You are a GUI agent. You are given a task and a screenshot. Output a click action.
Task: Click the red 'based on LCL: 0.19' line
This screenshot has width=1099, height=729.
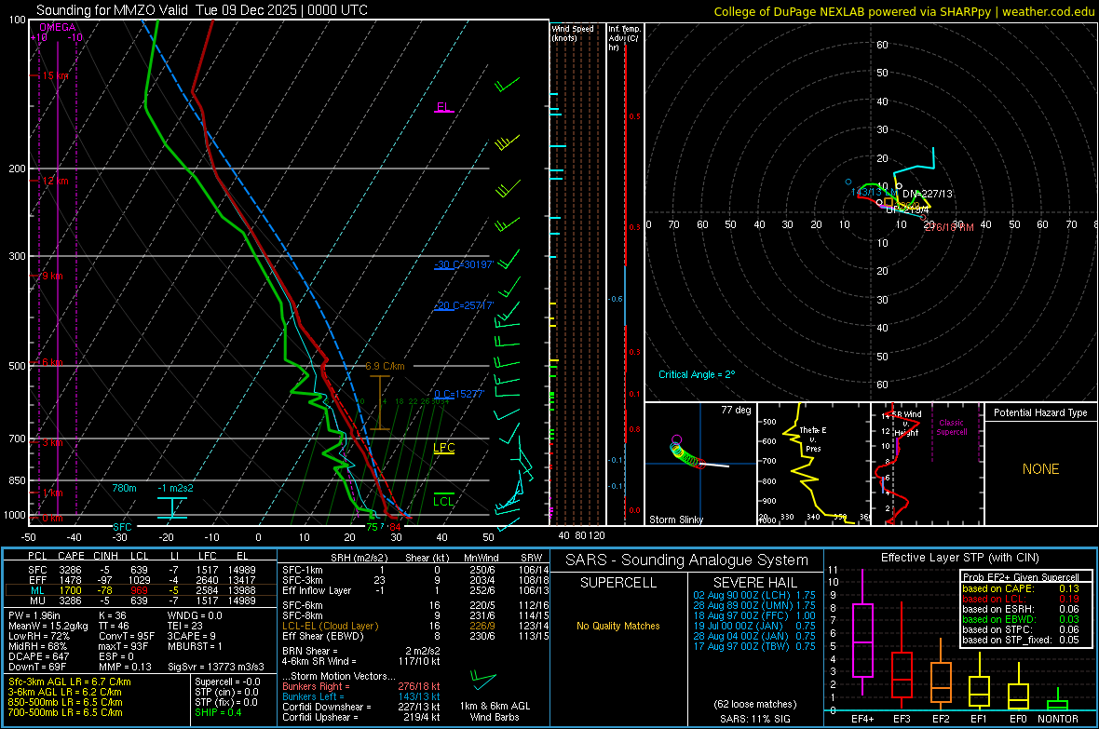pyautogui.click(x=1021, y=599)
